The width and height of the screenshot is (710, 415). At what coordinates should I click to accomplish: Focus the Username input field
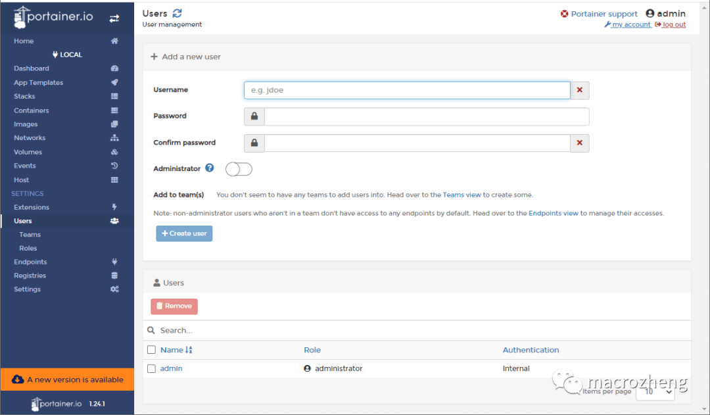pyautogui.click(x=407, y=90)
